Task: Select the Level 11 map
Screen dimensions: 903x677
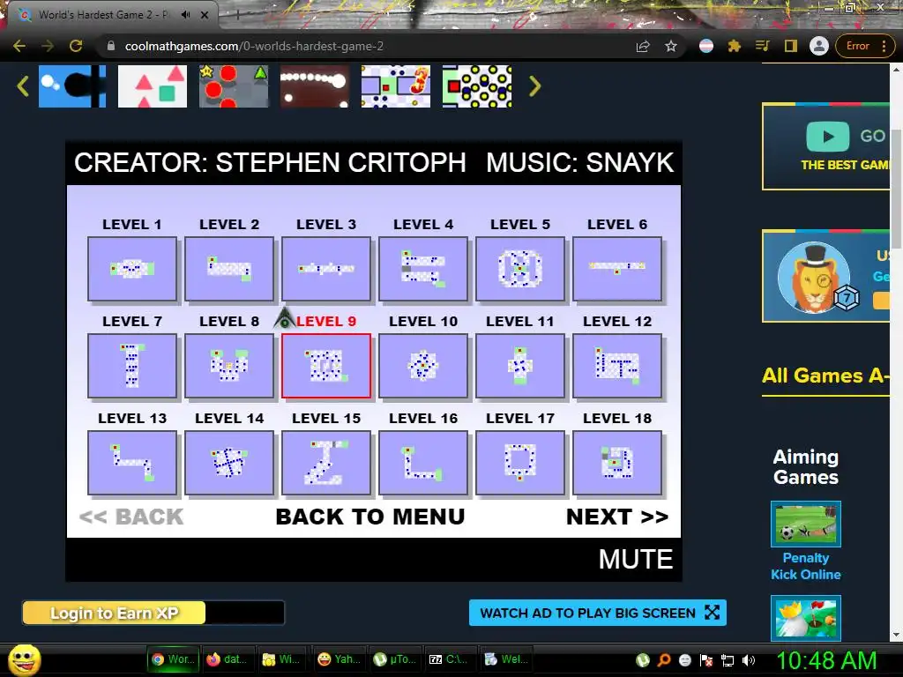Action: pyautogui.click(x=520, y=366)
